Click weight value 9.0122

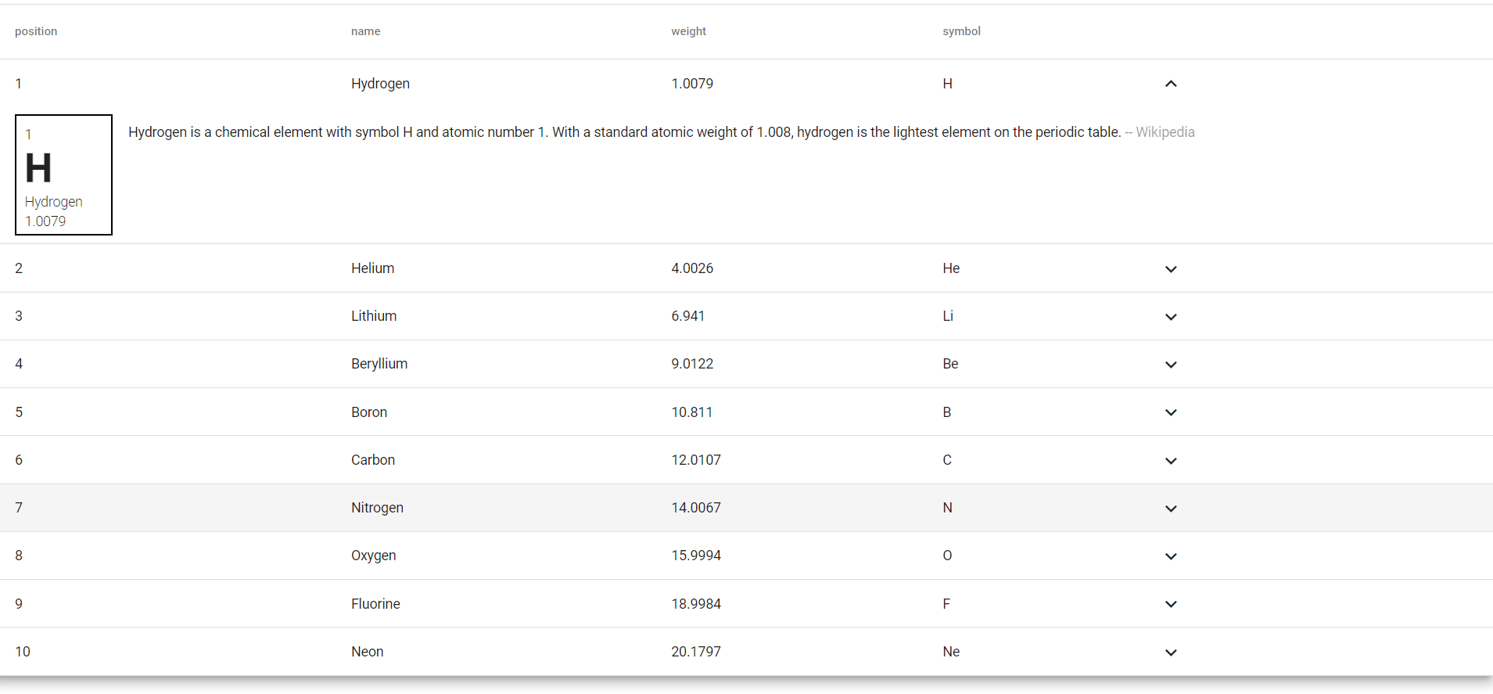coord(692,364)
